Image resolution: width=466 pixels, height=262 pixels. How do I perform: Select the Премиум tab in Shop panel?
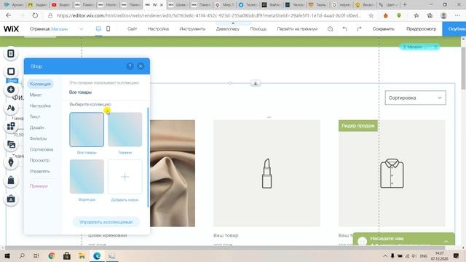[39, 186]
